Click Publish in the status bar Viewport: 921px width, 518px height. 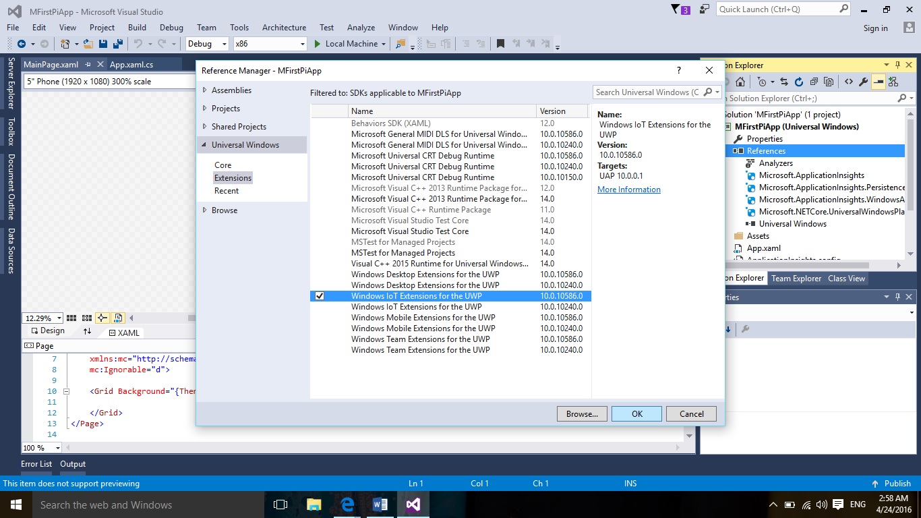tap(891, 484)
